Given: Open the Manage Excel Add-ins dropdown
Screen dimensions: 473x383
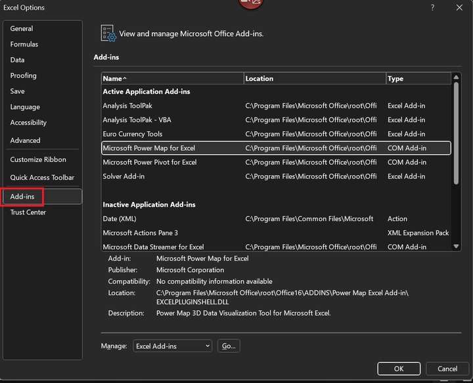Looking at the screenshot, I should pos(173,346).
